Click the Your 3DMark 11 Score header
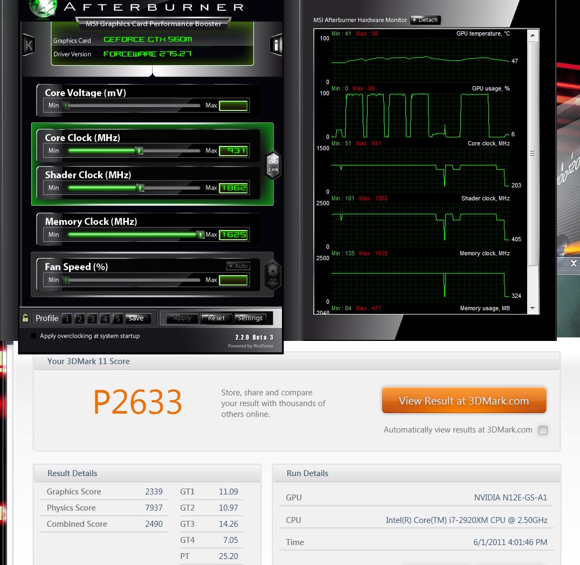The image size is (580, 565). (x=88, y=361)
